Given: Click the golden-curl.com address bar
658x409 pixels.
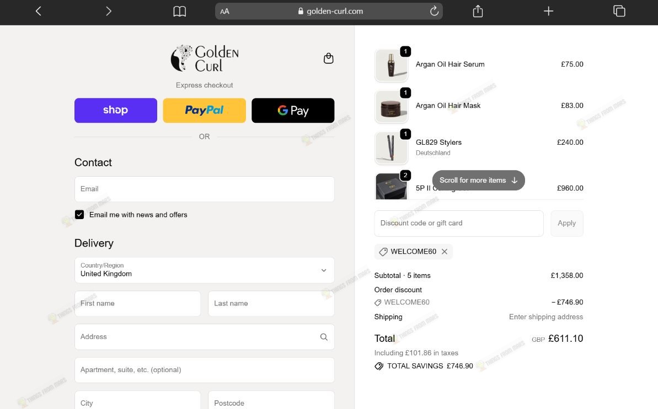Looking at the screenshot, I should tap(329, 12).
